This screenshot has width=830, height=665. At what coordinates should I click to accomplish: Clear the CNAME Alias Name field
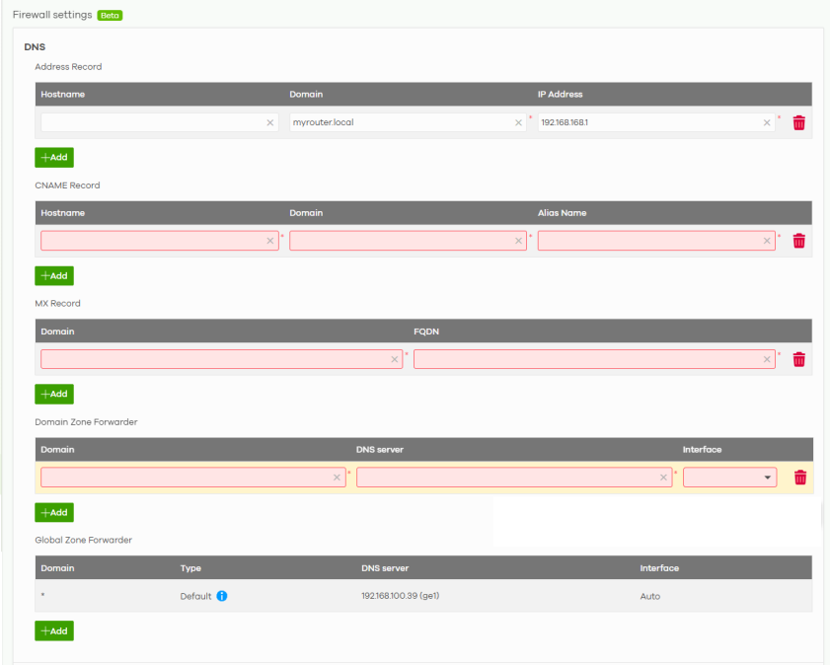767,242
